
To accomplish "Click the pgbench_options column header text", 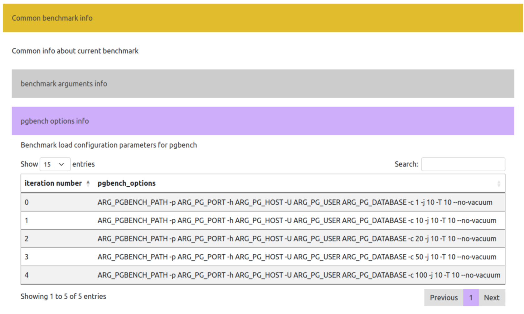I will tap(126, 183).
